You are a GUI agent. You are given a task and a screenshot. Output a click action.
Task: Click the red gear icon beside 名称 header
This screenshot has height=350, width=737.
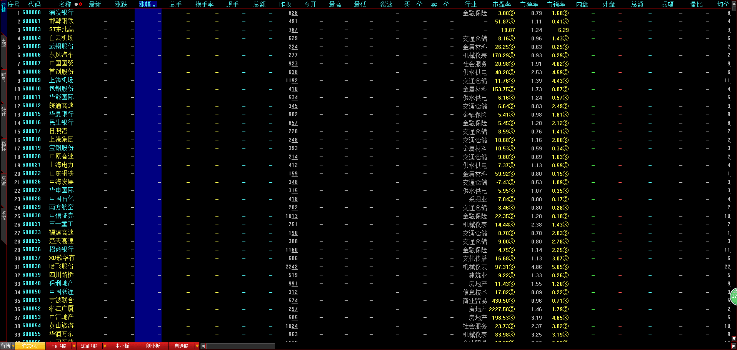click(80, 4)
